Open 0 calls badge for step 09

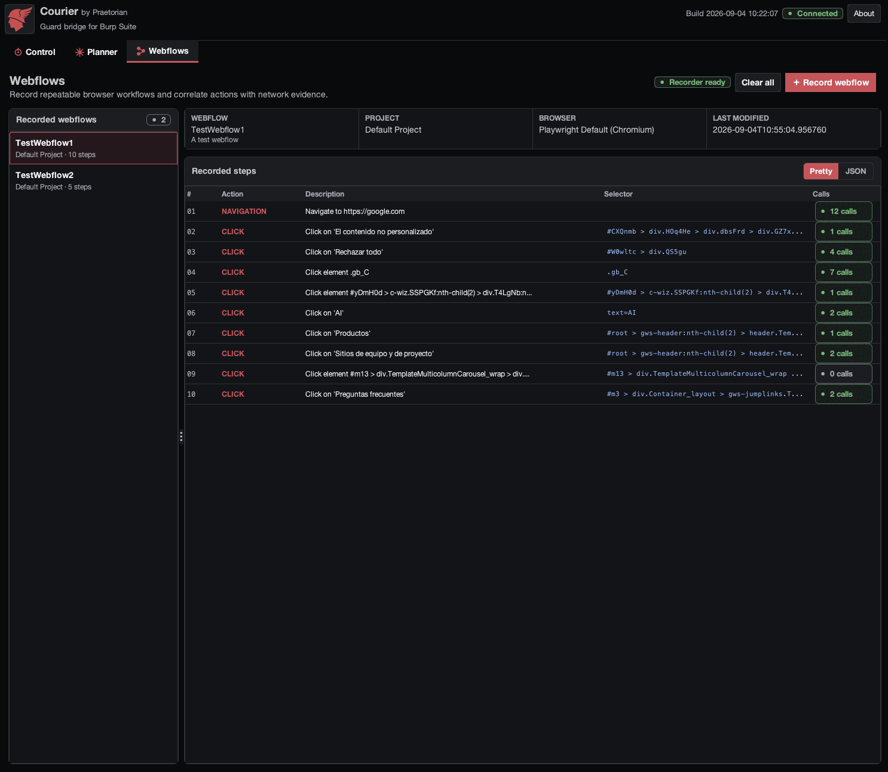(x=843, y=374)
